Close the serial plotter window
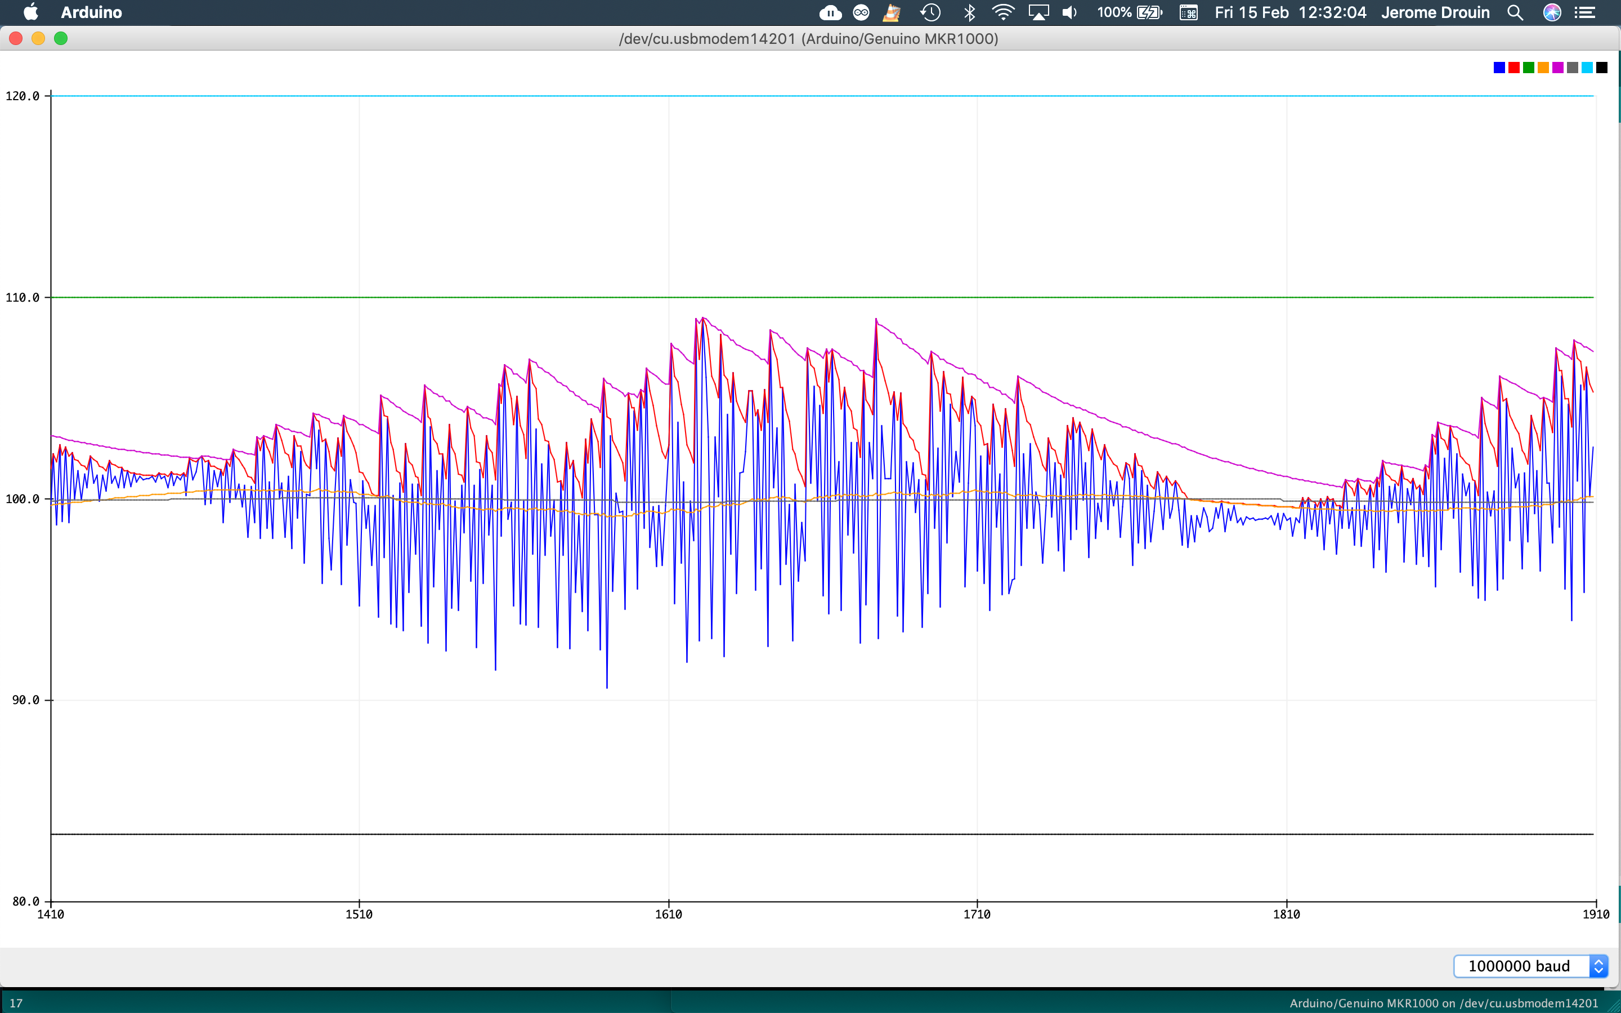Screen dimensions: 1621x1013 pos(16,39)
